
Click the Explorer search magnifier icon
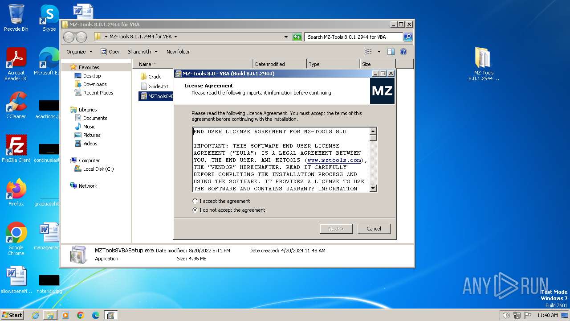(407, 37)
